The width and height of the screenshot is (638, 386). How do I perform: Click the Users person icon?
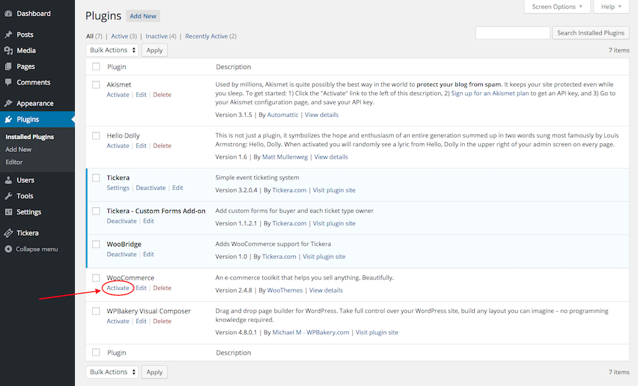tap(8, 180)
